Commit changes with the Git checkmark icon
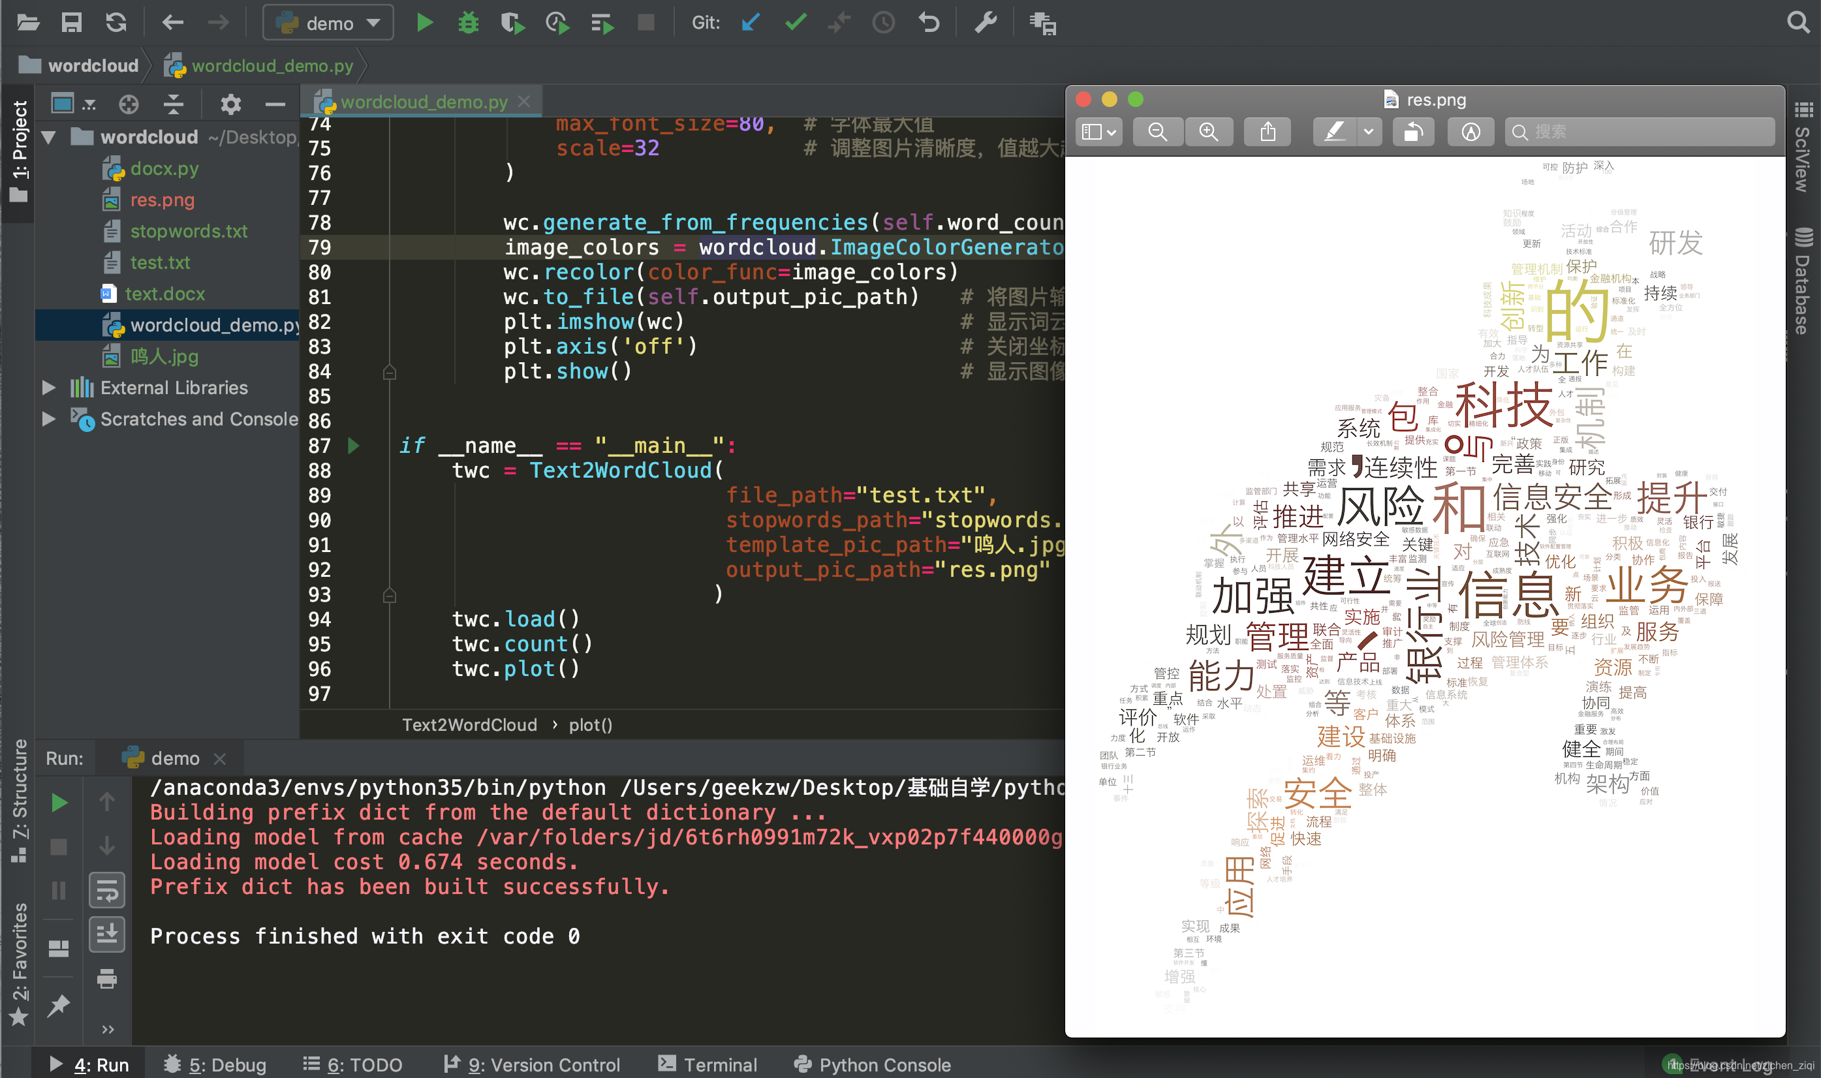The width and height of the screenshot is (1821, 1078). pyautogui.click(x=796, y=23)
